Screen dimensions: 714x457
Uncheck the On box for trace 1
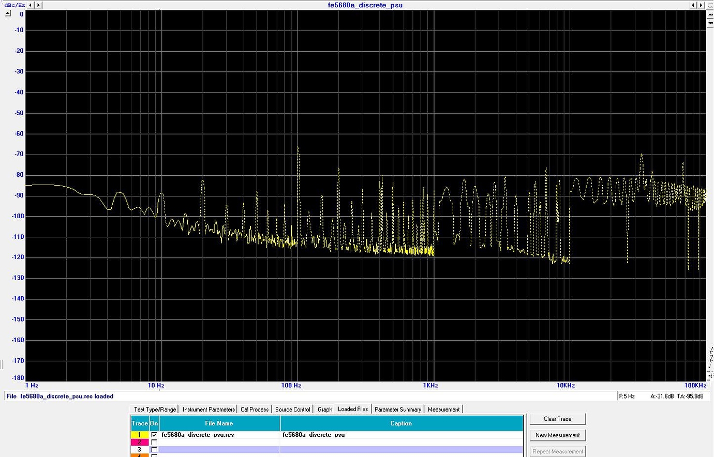[x=154, y=435]
